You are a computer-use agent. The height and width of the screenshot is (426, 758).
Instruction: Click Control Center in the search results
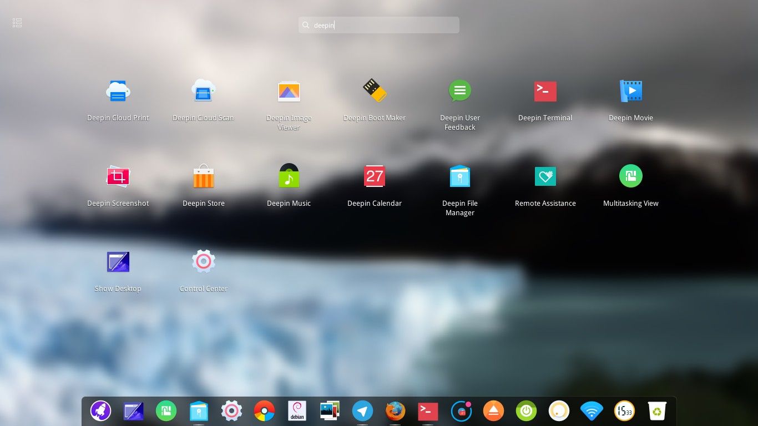click(203, 262)
